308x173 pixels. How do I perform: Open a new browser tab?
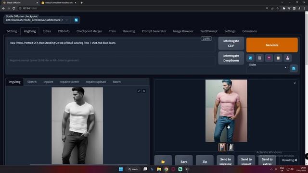tap(81, 3)
